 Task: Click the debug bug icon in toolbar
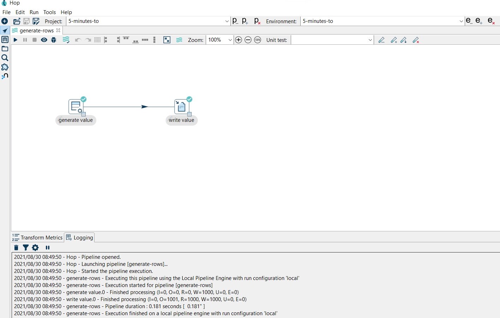[54, 40]
